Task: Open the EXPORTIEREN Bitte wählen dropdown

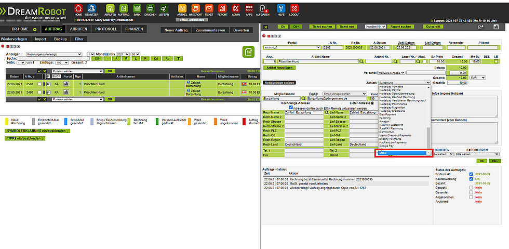Action: (x=477, y=154)
